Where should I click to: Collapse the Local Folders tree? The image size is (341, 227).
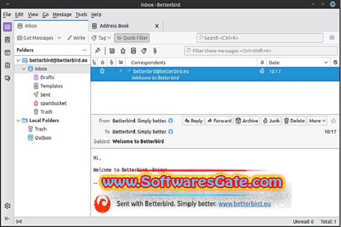pos(18,120)
